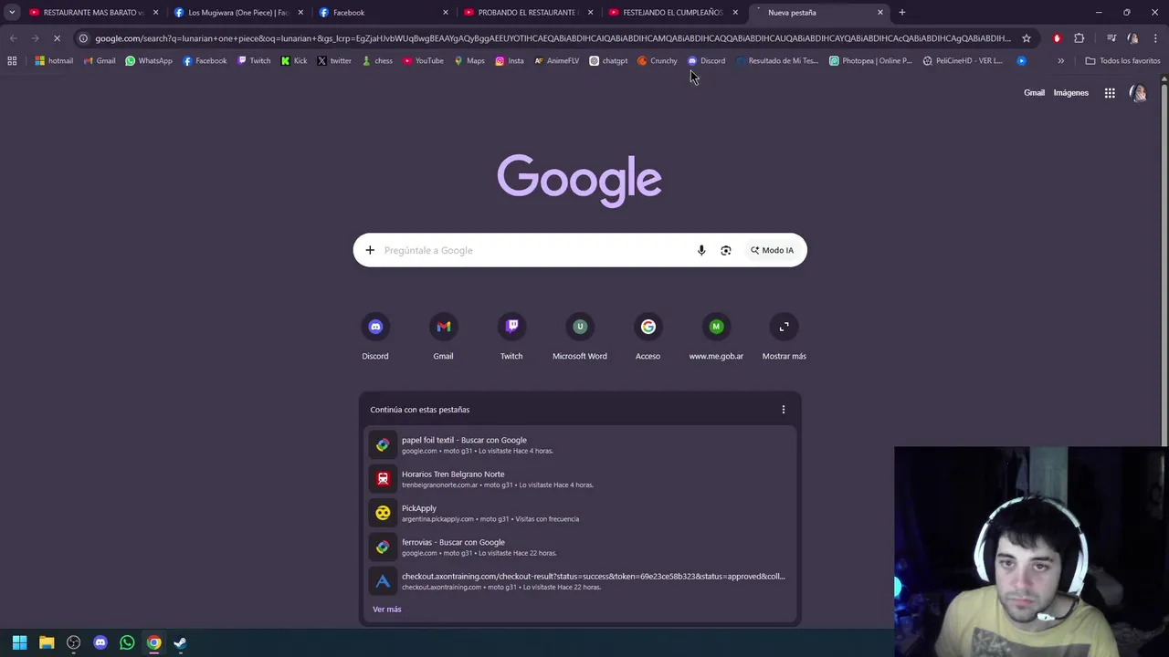1169x657 pixels.
Task: Click the address bar URL
Action: click(x=553, y=38)
